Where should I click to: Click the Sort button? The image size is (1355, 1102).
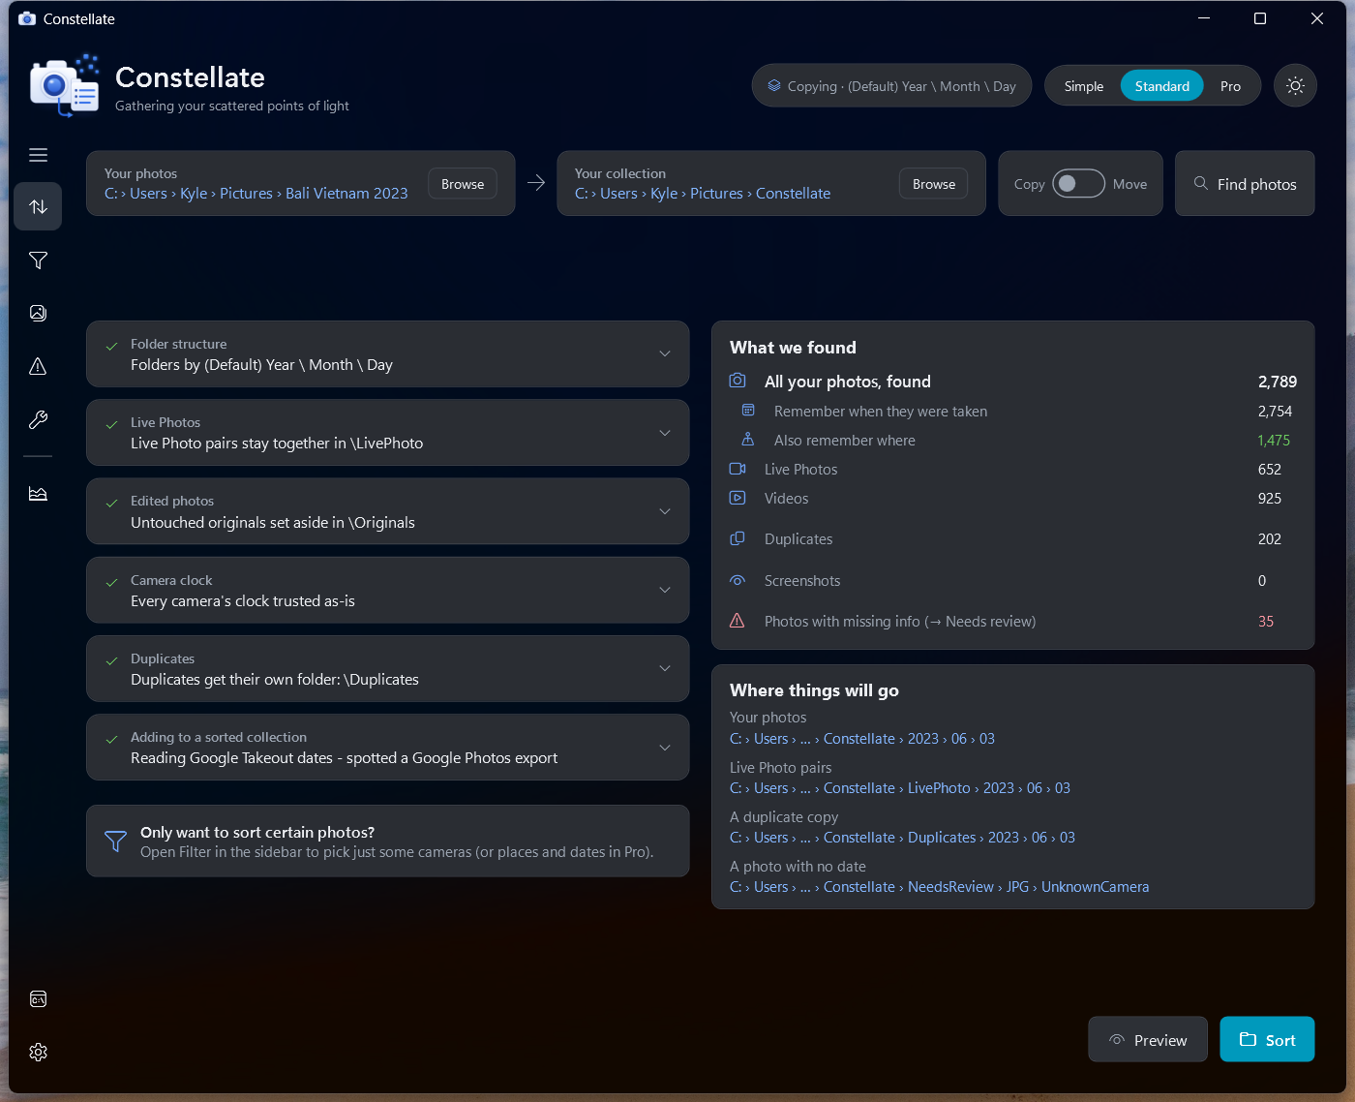[1267, 1039]
